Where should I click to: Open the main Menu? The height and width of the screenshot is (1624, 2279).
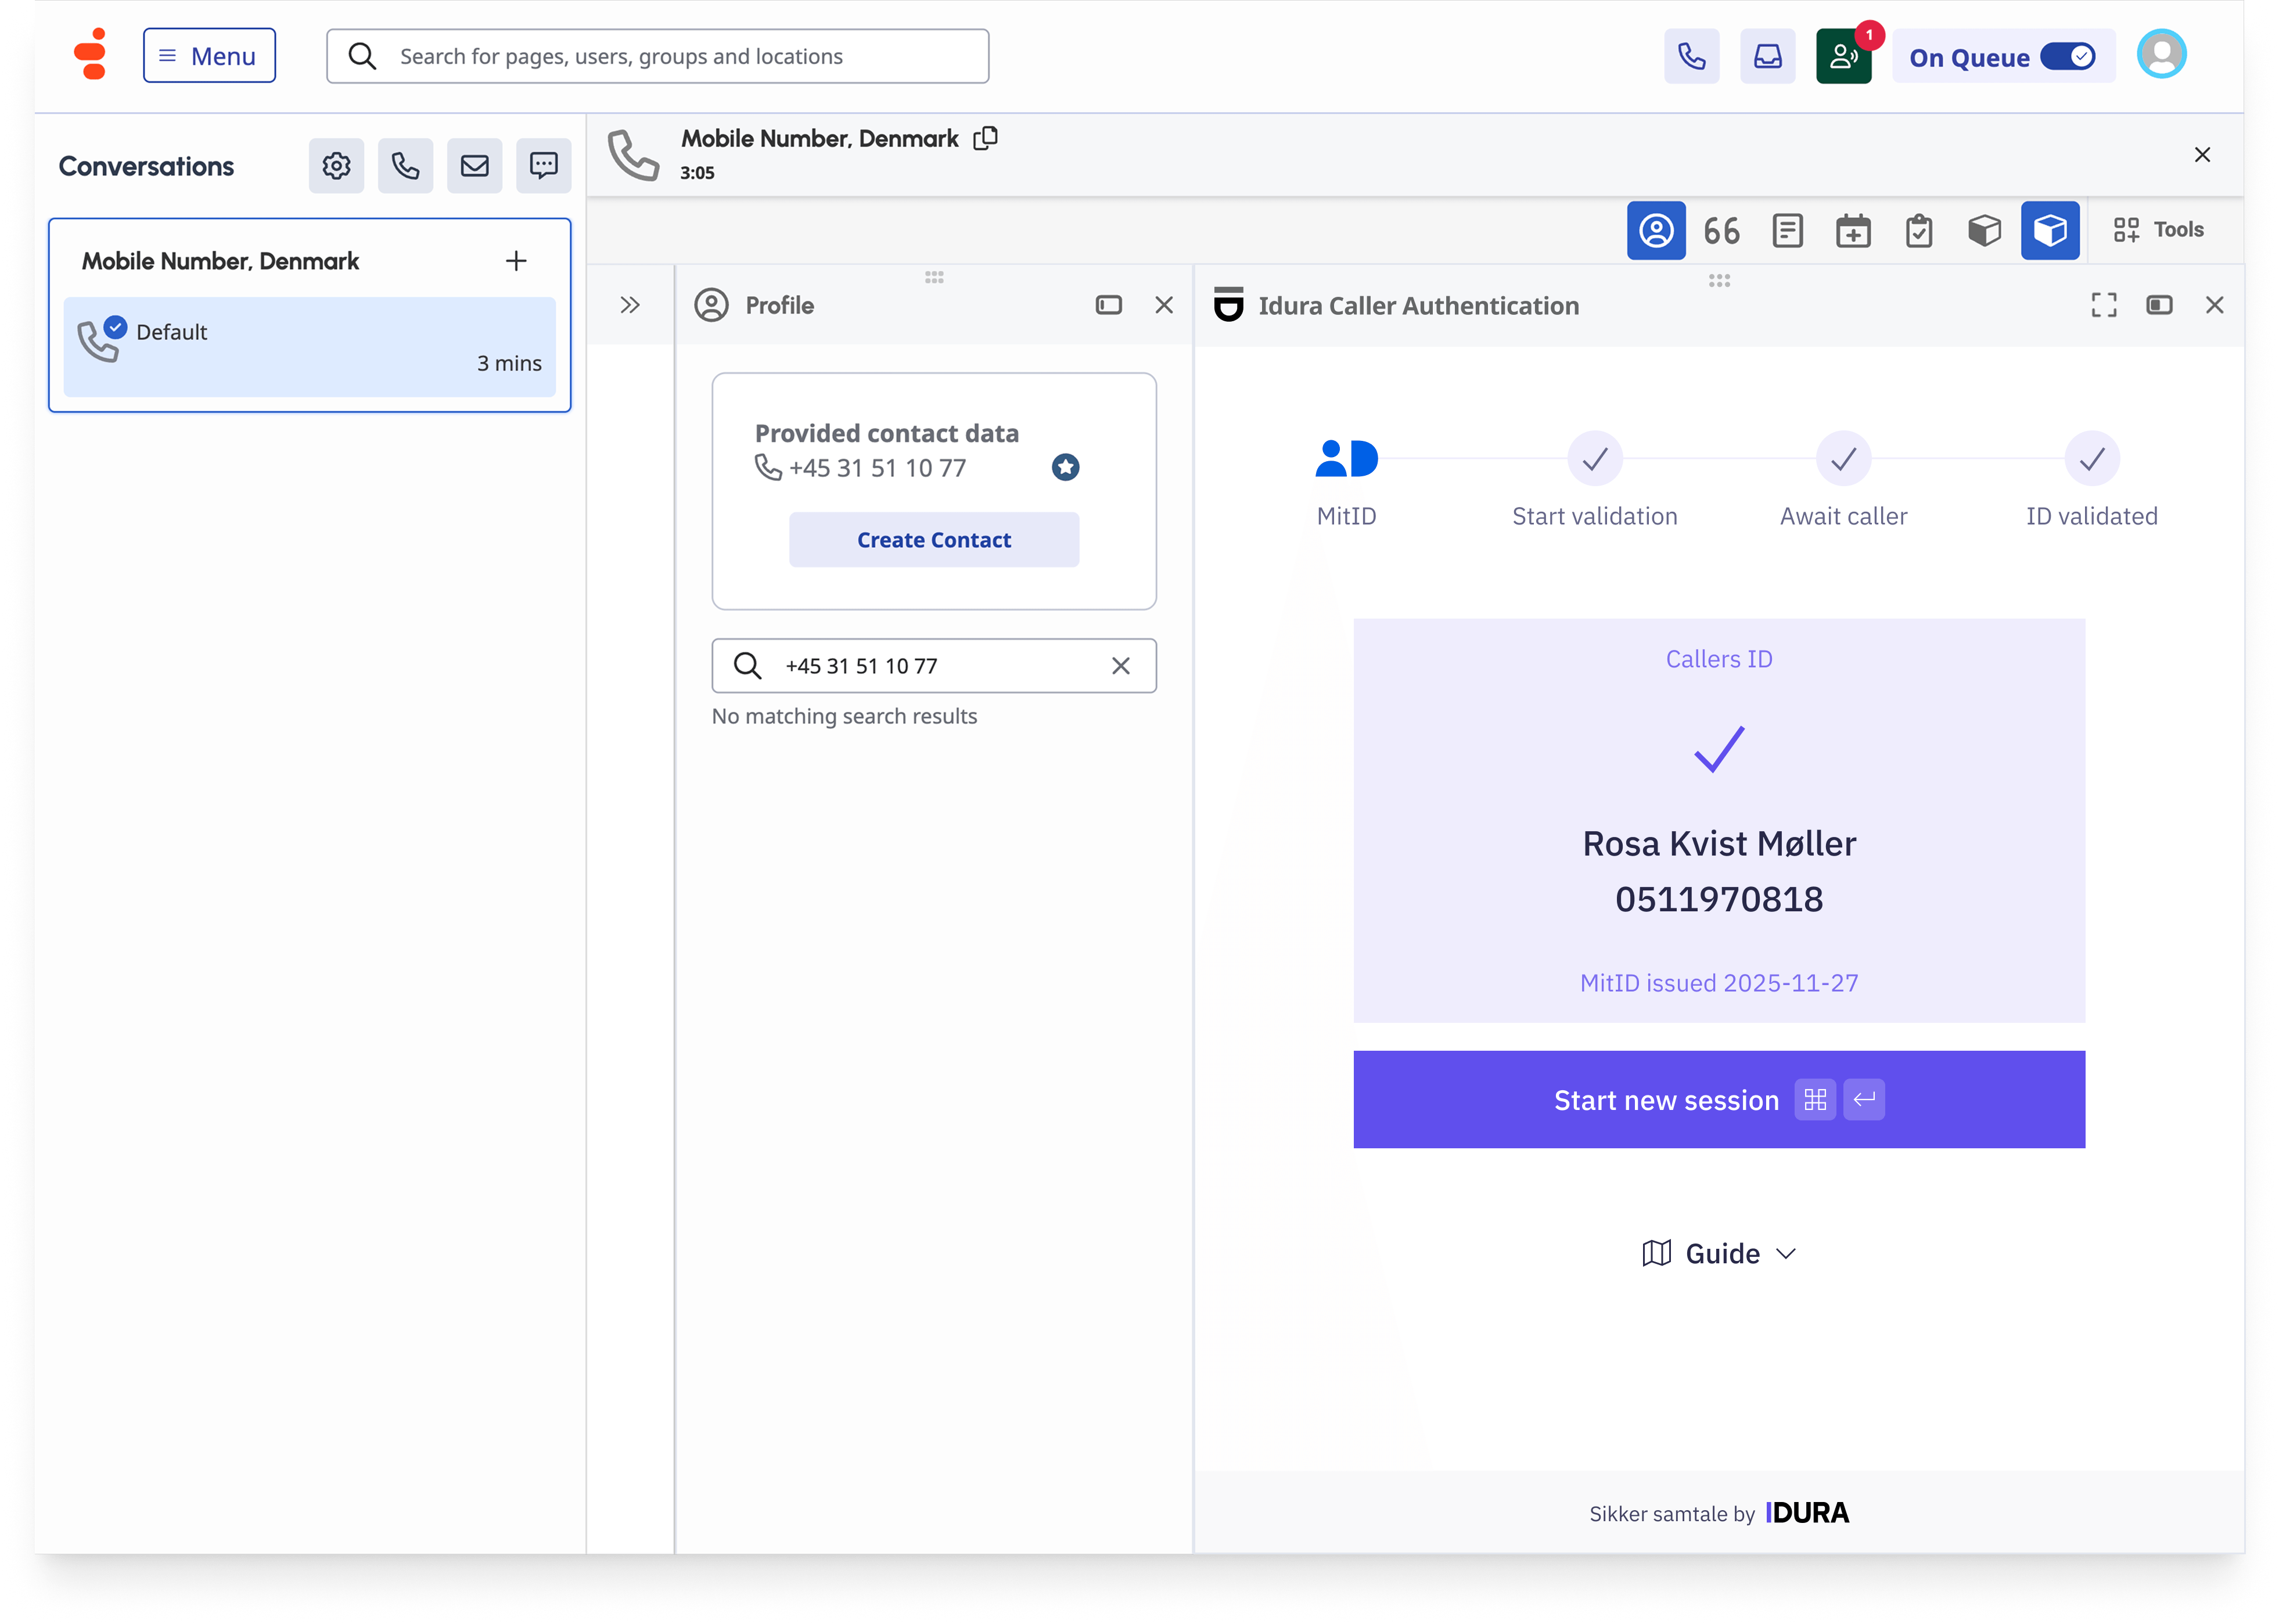[x=209, y=56]
